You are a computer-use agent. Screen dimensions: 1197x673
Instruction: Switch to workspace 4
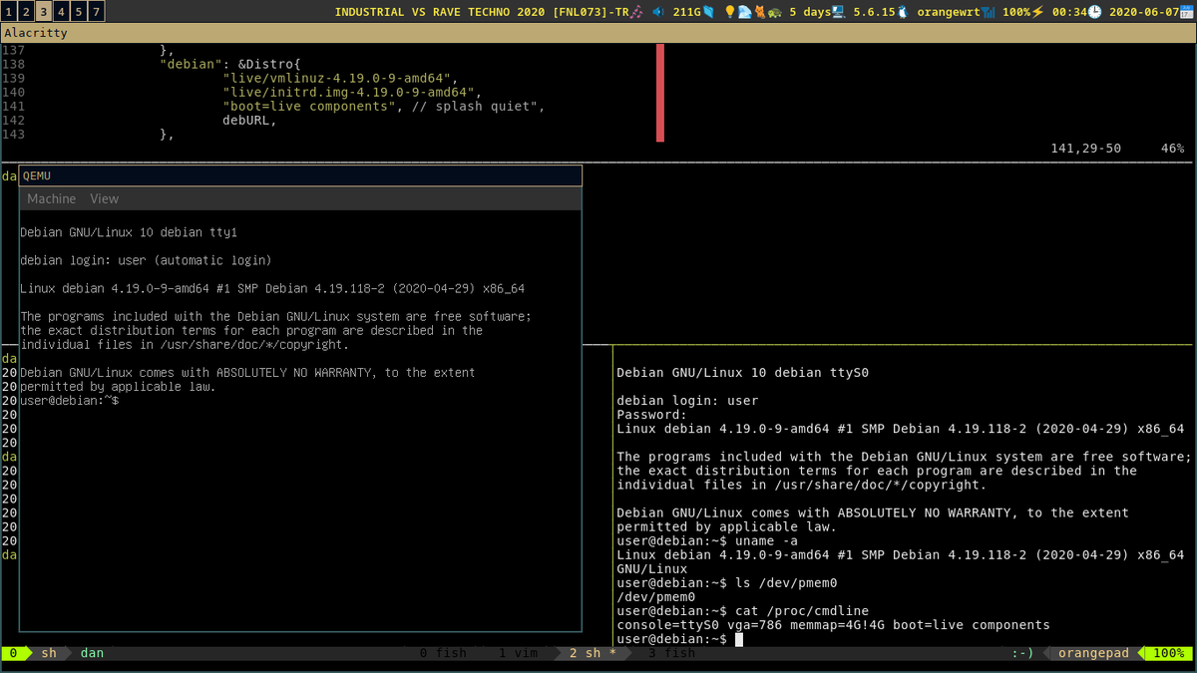pos(62,12)
